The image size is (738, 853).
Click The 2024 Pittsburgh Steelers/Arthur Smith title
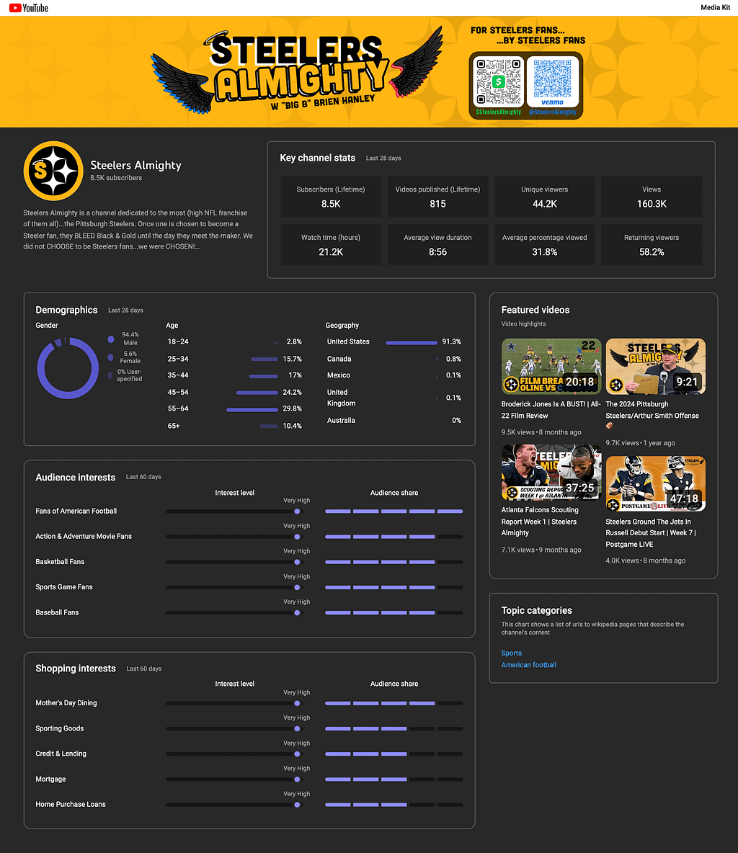(652, 415)
